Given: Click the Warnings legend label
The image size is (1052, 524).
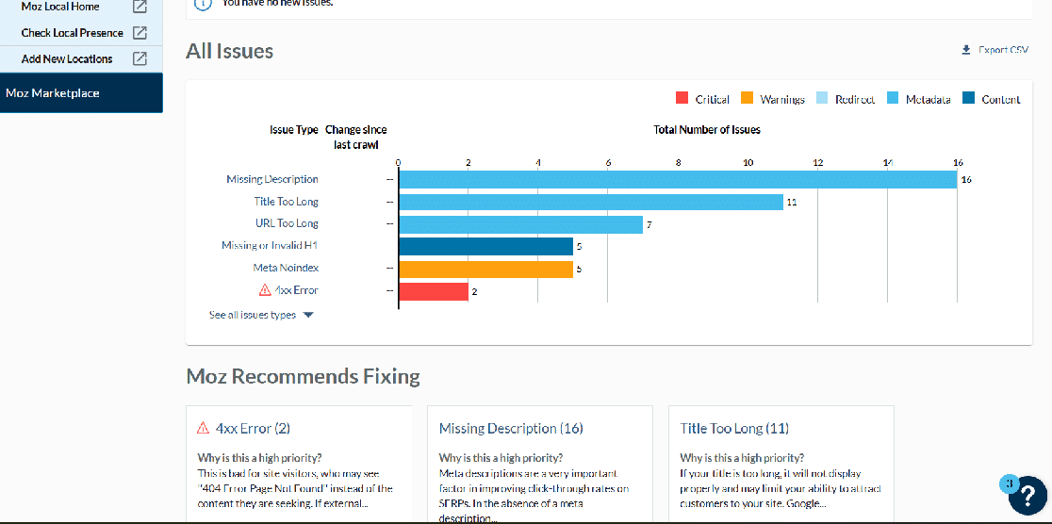Looking at the screenshot, I should click(782, 99).
